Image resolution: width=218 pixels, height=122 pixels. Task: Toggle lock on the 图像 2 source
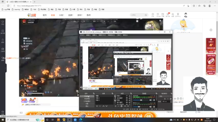click(129, 96)
